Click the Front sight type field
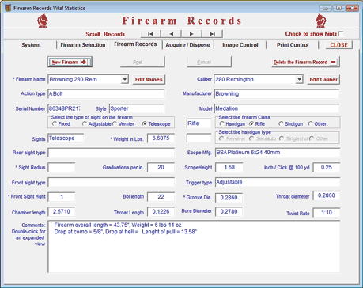Screen dimensions: 363x288 (112, 182)
